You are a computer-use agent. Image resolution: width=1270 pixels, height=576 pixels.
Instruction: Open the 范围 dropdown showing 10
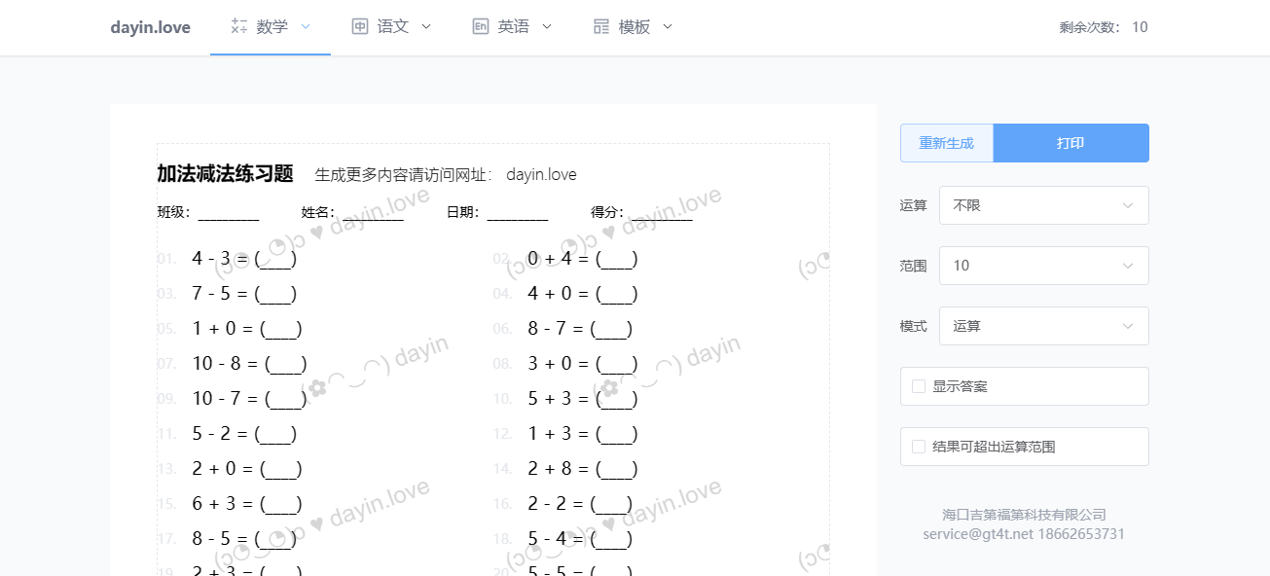point(1043,266)
